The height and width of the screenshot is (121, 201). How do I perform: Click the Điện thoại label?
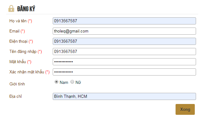[19, 41]
